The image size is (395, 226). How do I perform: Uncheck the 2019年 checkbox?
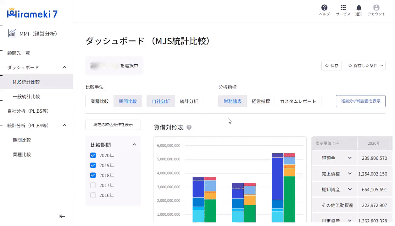(93, 165)
